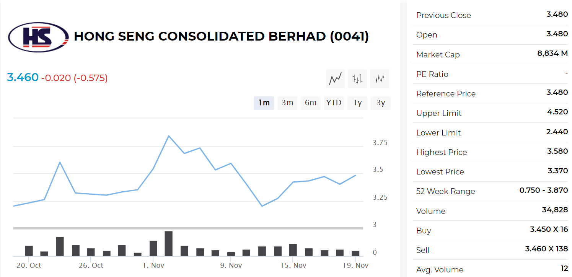Click the Previous Close label
Screen dimensions: 572x277
click(443, 15)
